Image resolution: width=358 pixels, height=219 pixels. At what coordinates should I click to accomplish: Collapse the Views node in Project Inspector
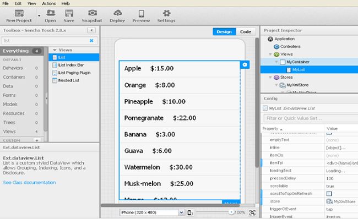click(270, 54)
